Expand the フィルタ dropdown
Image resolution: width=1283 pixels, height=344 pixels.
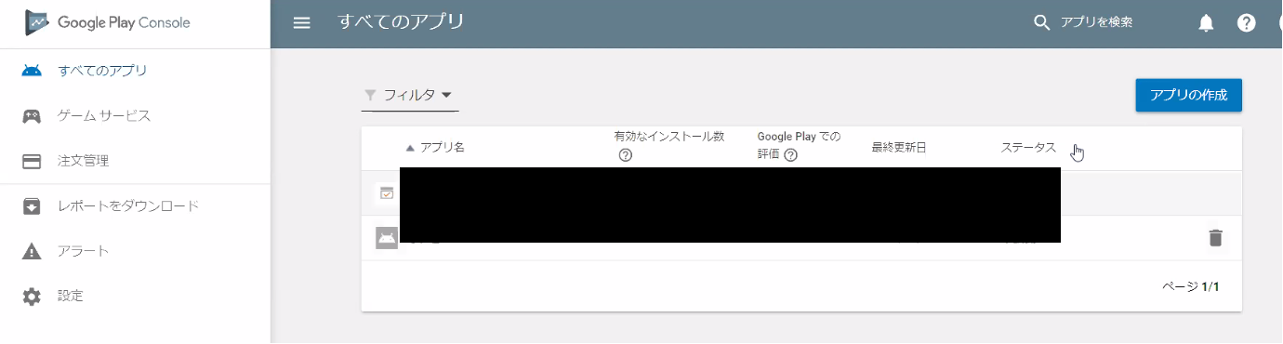point(410,95)
